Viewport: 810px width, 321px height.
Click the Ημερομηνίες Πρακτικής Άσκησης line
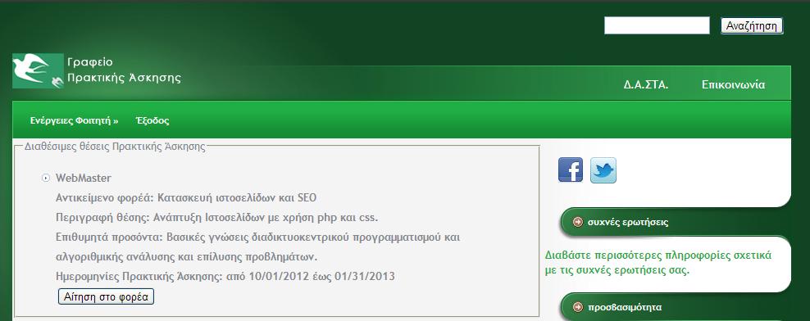tap(225, 276)
